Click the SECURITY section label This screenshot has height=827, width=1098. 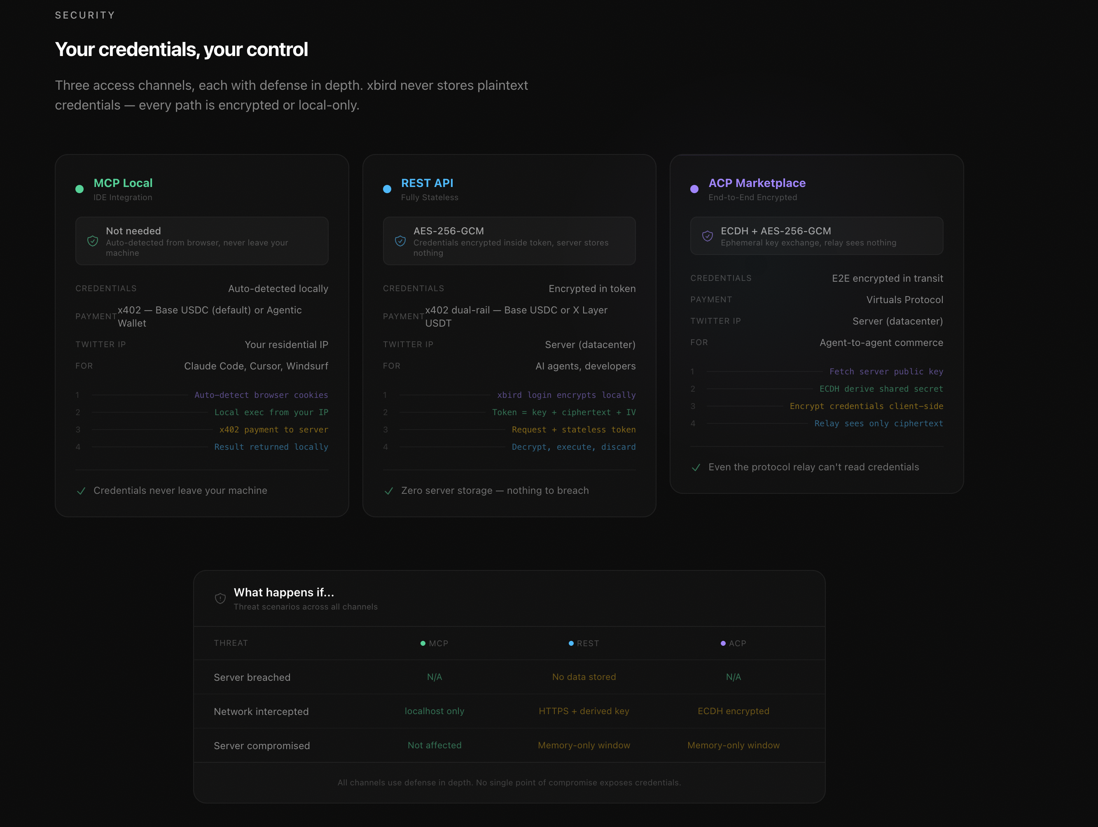(x=85, y=15)
